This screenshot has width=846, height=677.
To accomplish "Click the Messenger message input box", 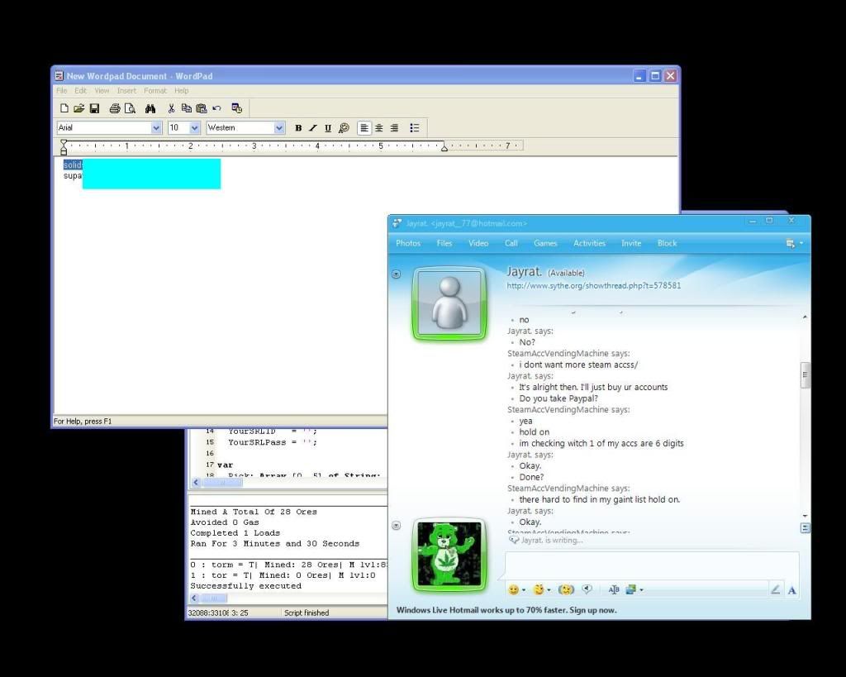I will pos(652,566).
